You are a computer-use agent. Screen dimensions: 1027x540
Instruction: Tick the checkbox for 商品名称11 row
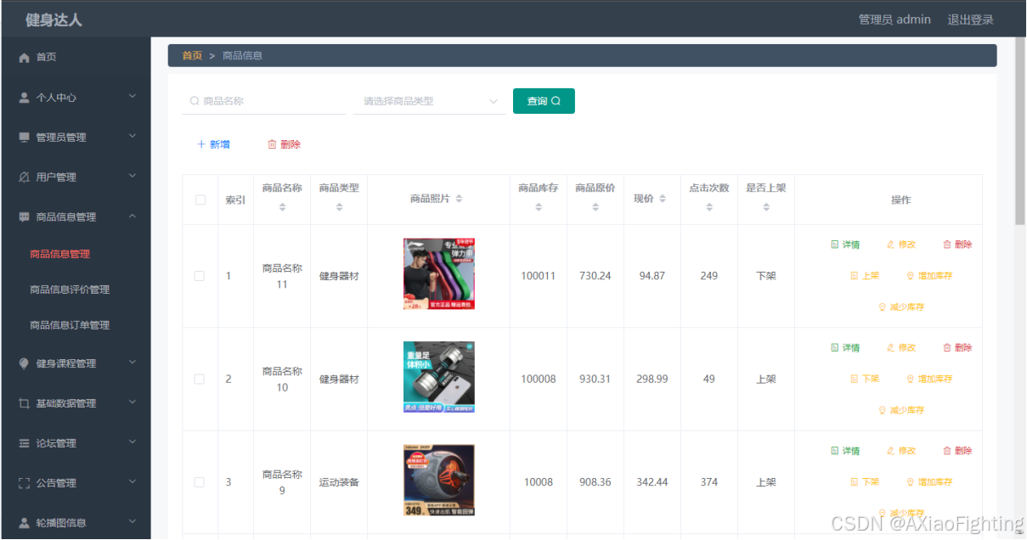[200, 276]
